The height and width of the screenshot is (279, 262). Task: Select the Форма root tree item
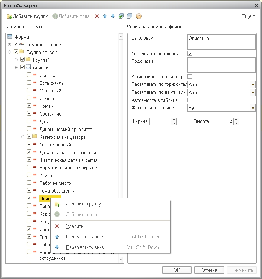tap(22, 37)
